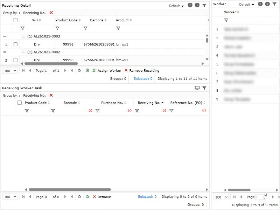Click the monitor icon in Receiving Worker Task header
280x210 pixels.
[197, 88]
